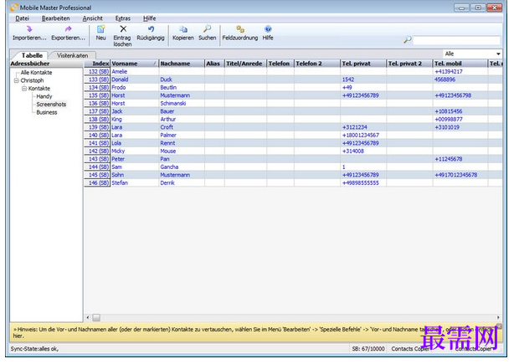
Task: Open Feldzuordnung field mapping icon
Action: [x=239, y=29]
